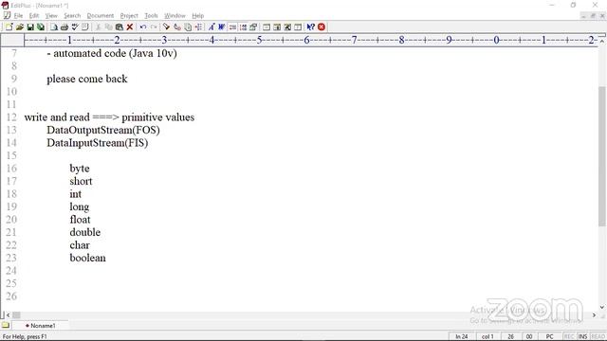The width and height of the screenshot is (607, 341).
Task: Switch to the Noname1 document tab
Action: pyautogui.click(x=40, y=326)
